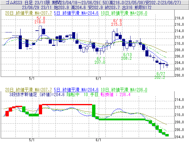Screen dimensions: 189x144
Task: Click the final green line-break block near 204.0
Action: click(167, 135)
